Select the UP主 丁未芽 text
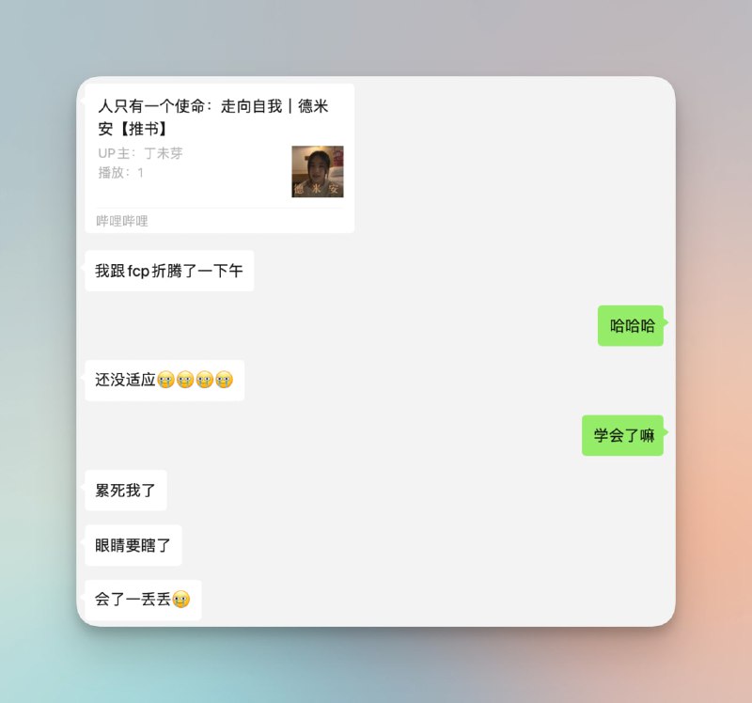Image resolution: width=752 pixels, height=703 pixels. click(x=140, y=153)
